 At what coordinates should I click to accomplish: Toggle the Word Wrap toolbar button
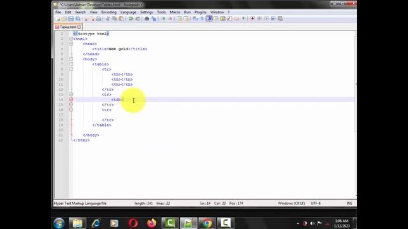coord(195,18)
